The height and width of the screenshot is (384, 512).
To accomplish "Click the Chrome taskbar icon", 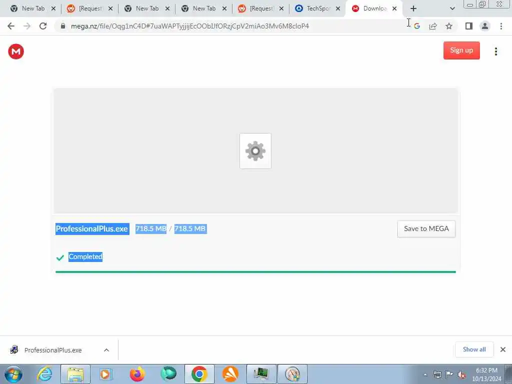I will (199, 374).
